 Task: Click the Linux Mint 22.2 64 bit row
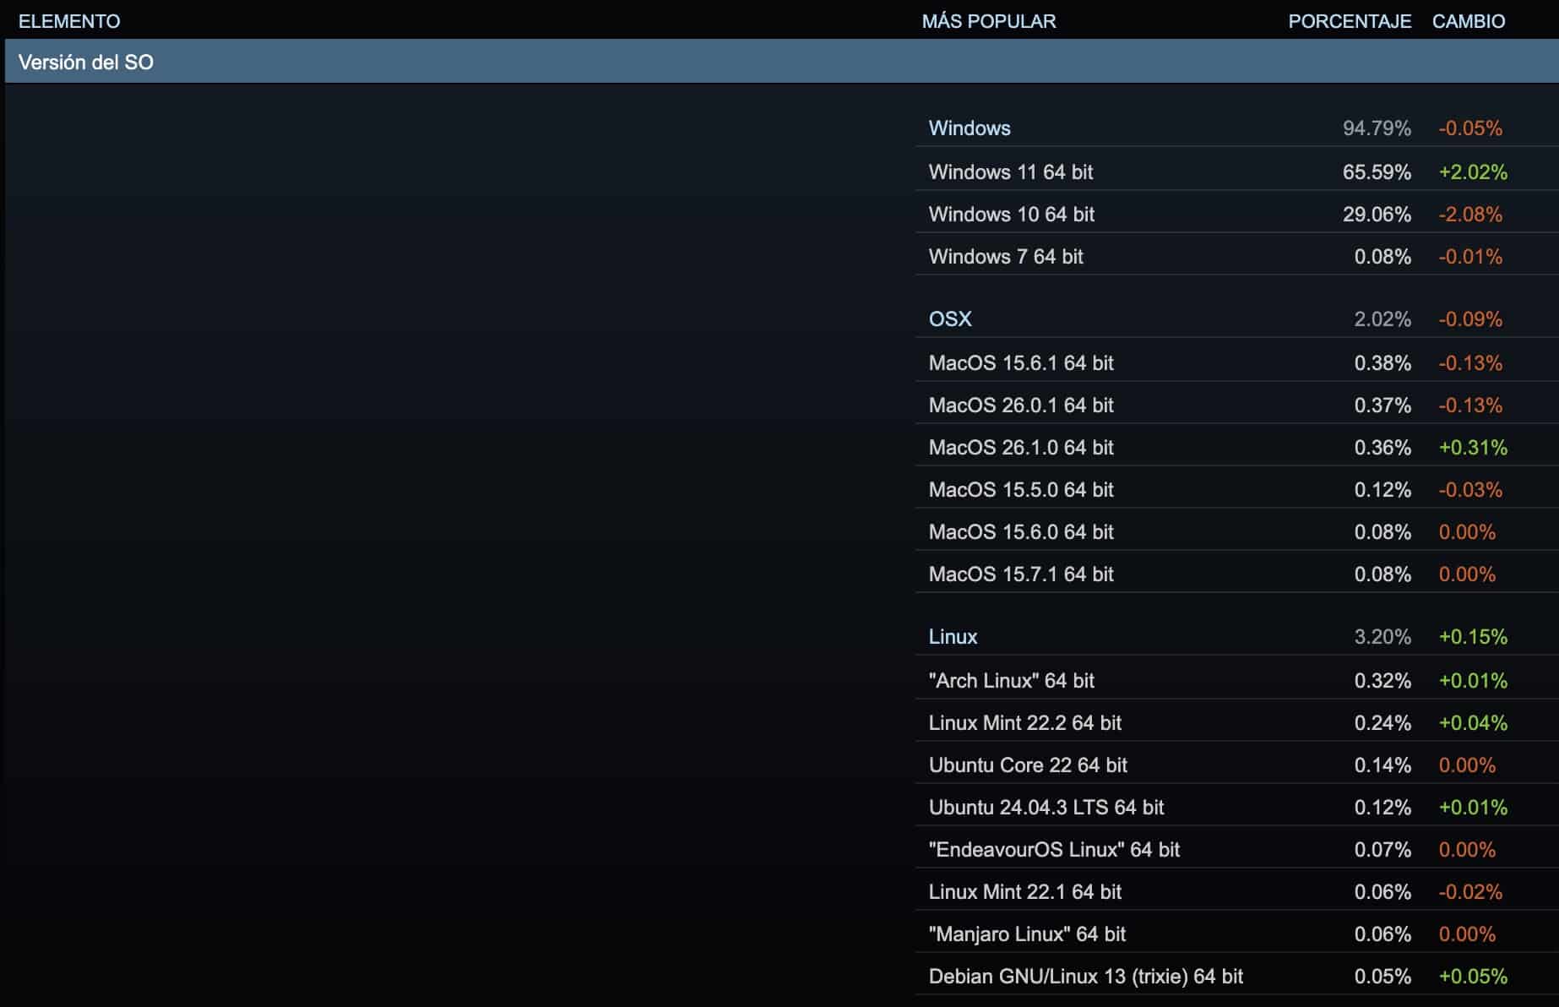[1237, 722]
